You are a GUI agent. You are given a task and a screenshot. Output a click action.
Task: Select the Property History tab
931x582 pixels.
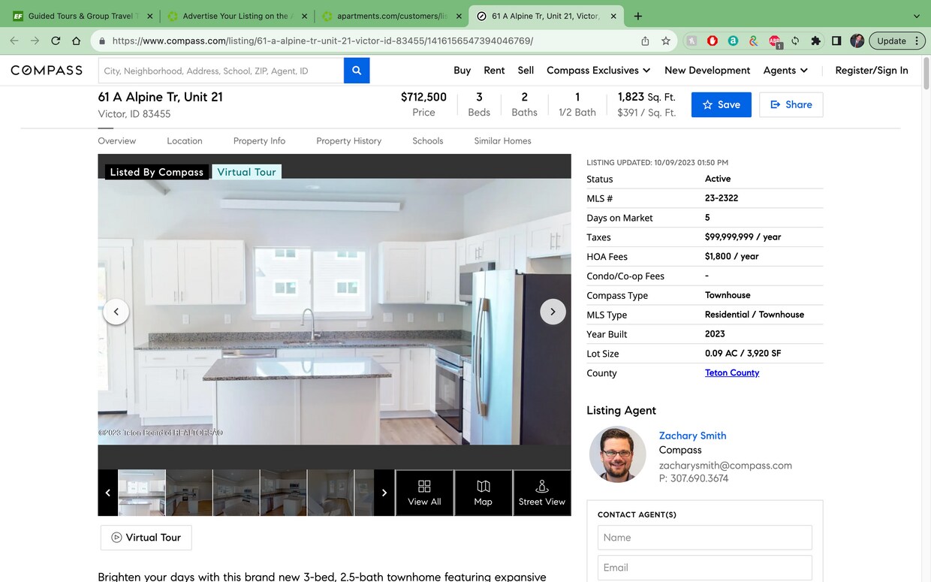pyautogui.click(x=348, y=140)
